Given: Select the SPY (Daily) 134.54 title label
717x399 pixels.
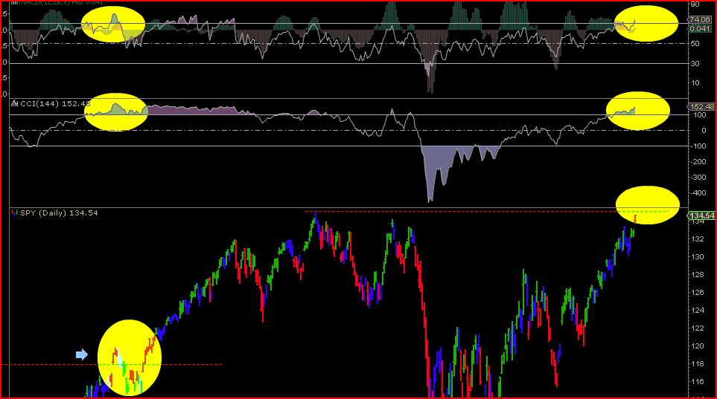Looking at the screenshot, I should point(59,213).
